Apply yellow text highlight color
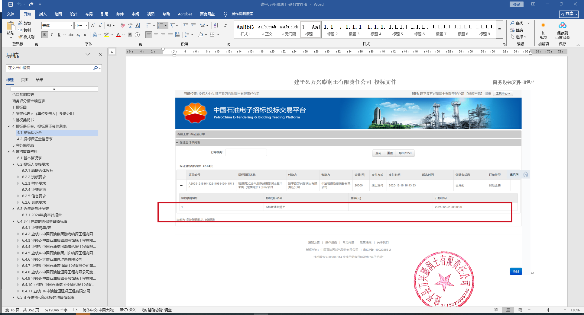The width and height of the screenshot is (584, 315). pyautogui.click(x=106, y=35)
